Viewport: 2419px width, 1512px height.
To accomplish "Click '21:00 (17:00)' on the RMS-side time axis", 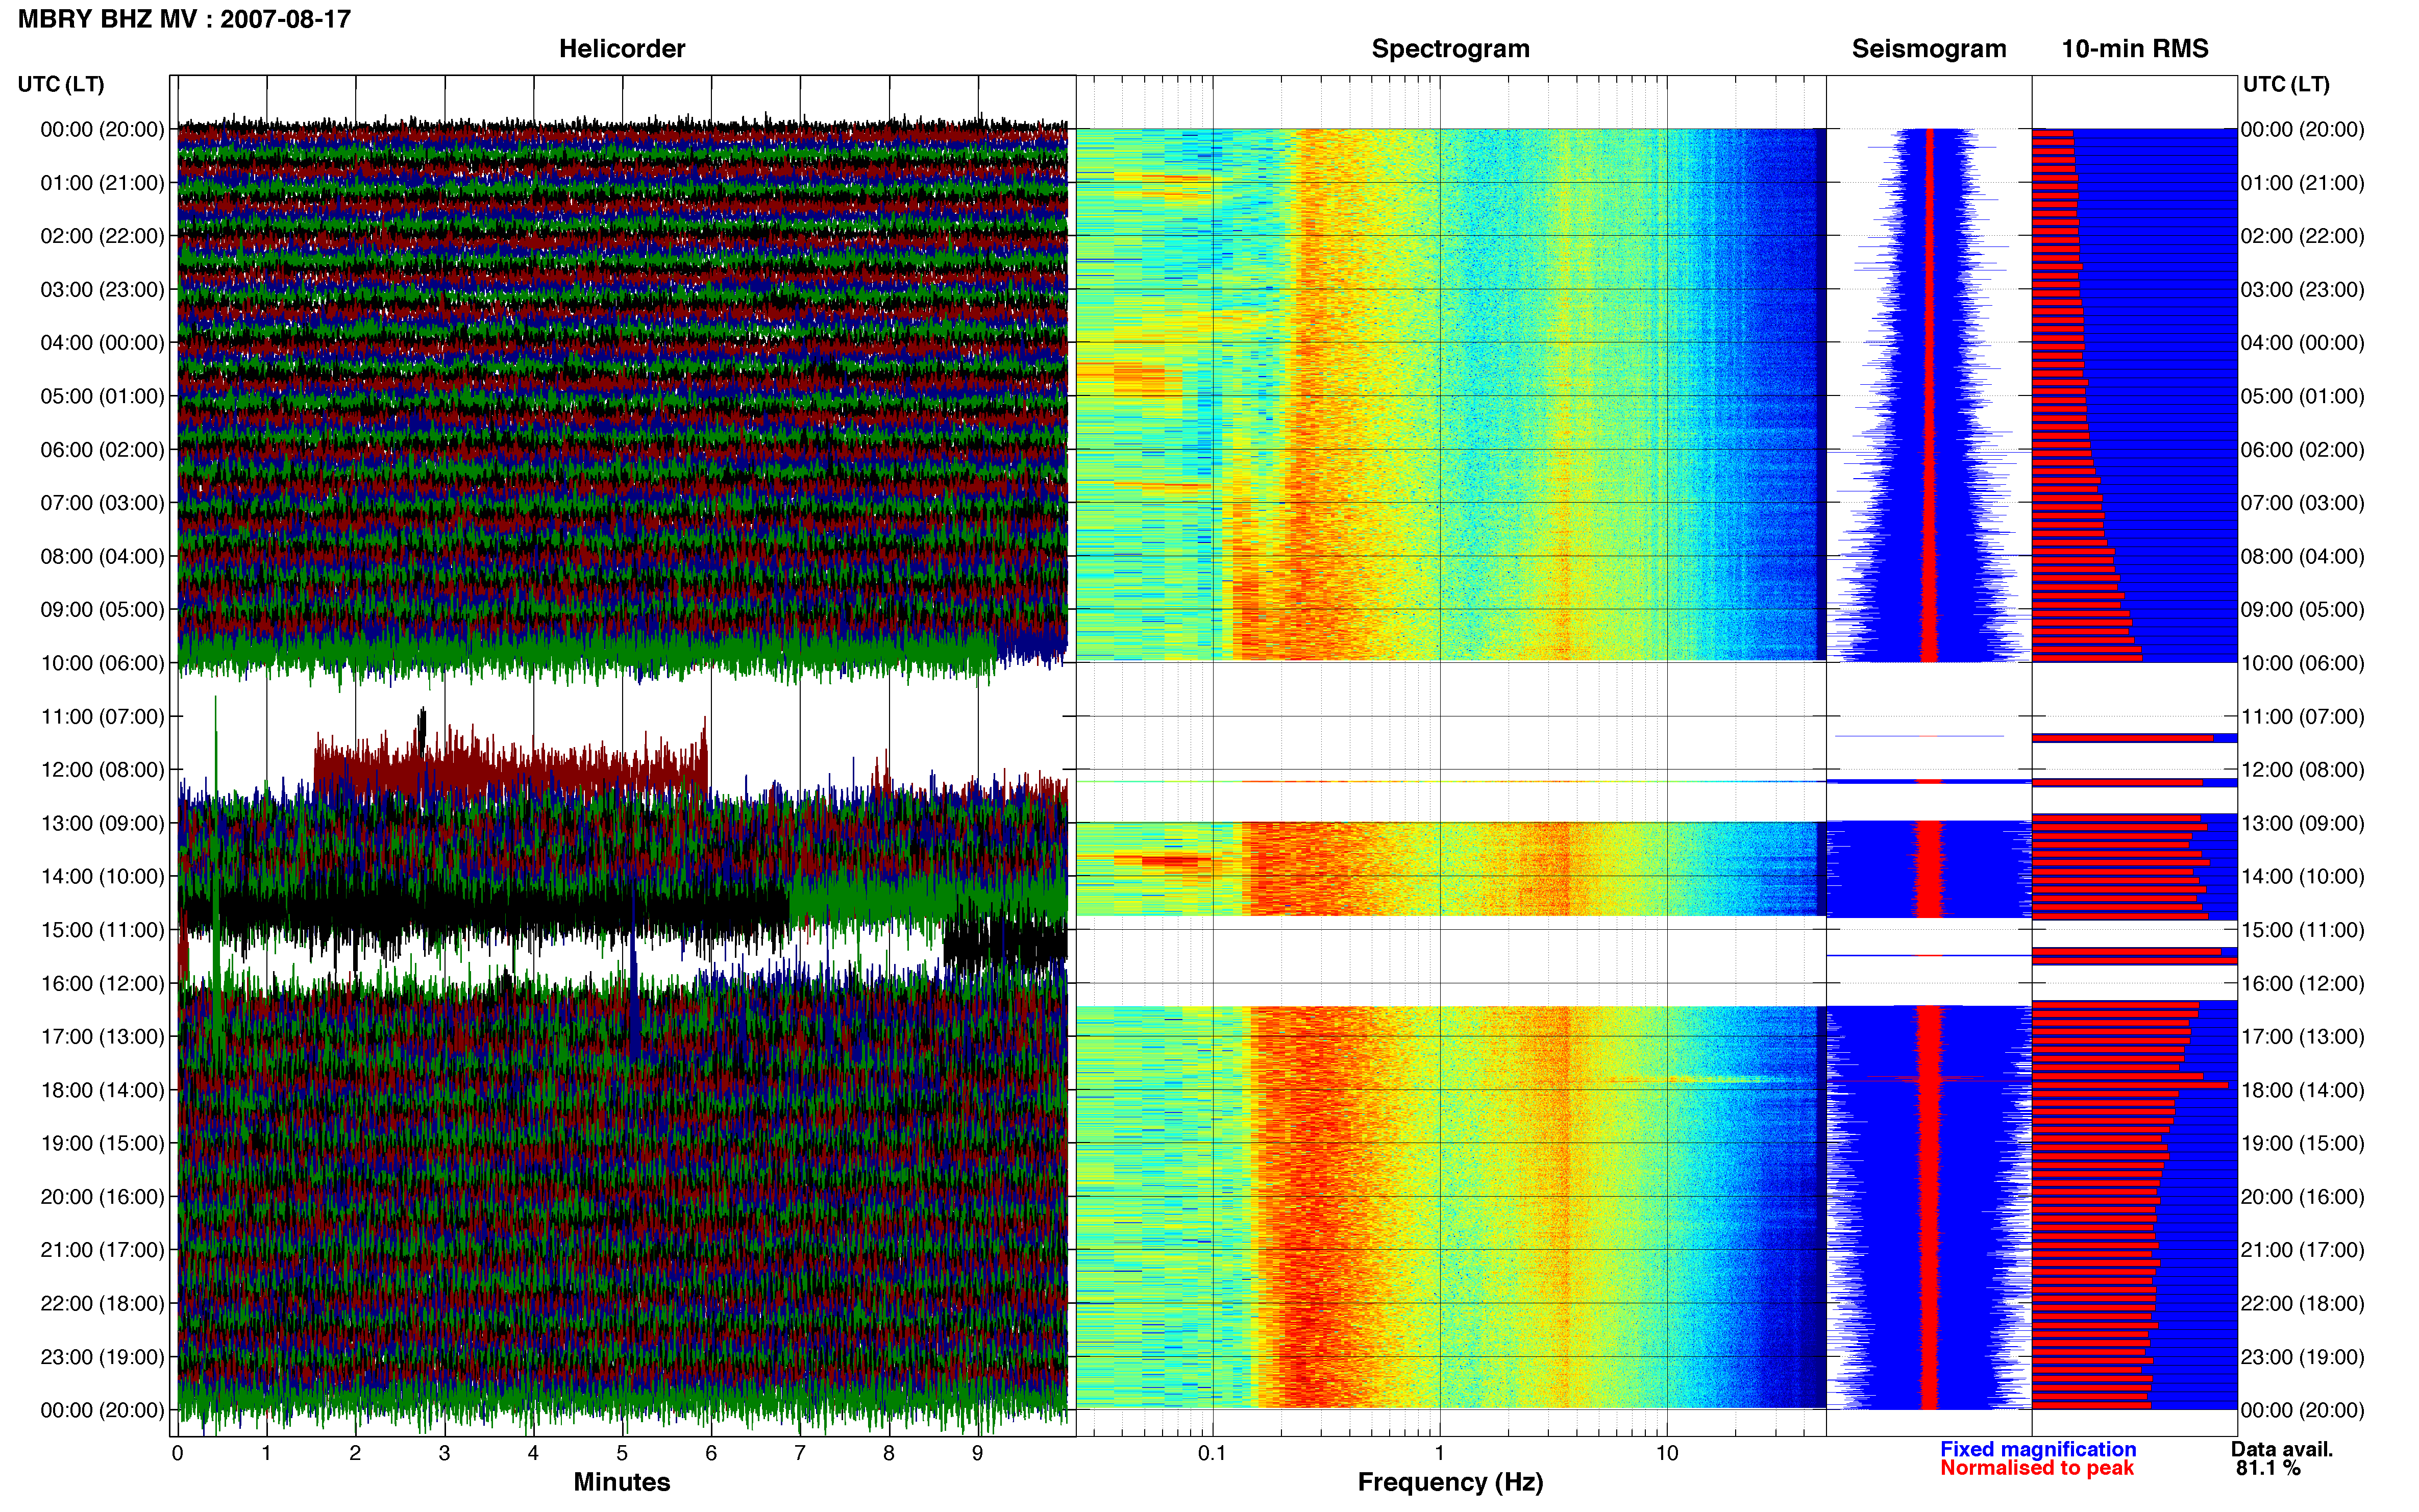I will [x=2302, y=1250].
